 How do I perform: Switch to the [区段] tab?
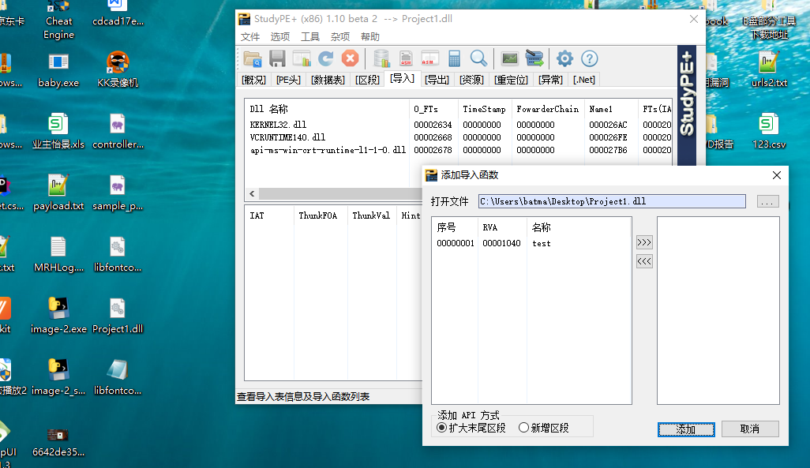367,80
